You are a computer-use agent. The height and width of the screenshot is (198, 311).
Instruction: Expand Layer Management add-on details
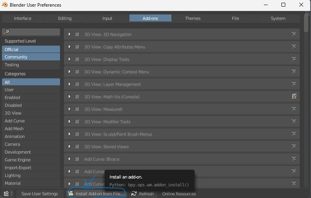(69, 84)
